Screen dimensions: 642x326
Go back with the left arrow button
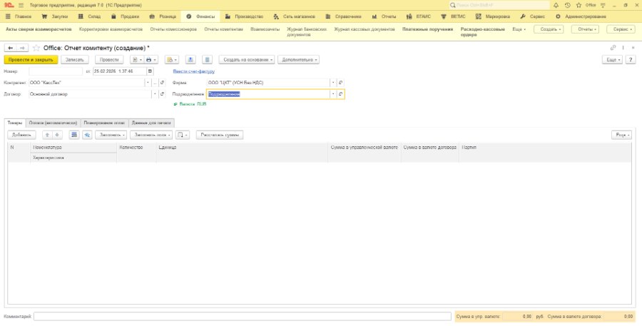click(x=10, y=48)
